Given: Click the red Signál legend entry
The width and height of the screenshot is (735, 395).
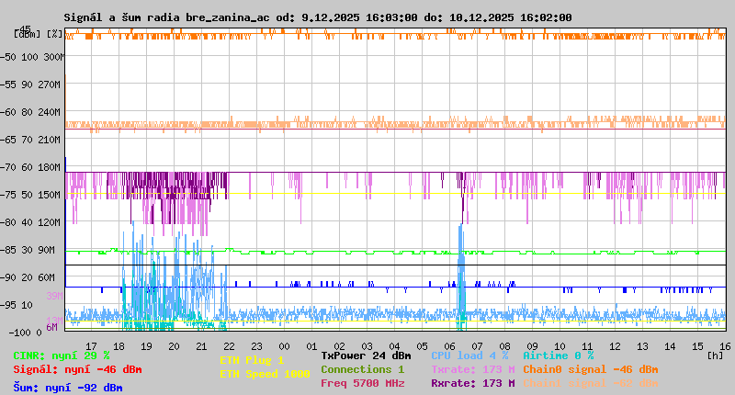Looking at the screenshot, I should 77,368.
